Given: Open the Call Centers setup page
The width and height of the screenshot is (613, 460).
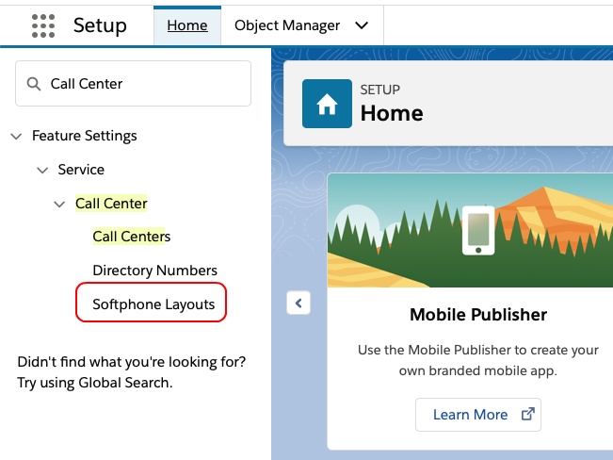Looking at the screenshot, I should pos(131,237).
